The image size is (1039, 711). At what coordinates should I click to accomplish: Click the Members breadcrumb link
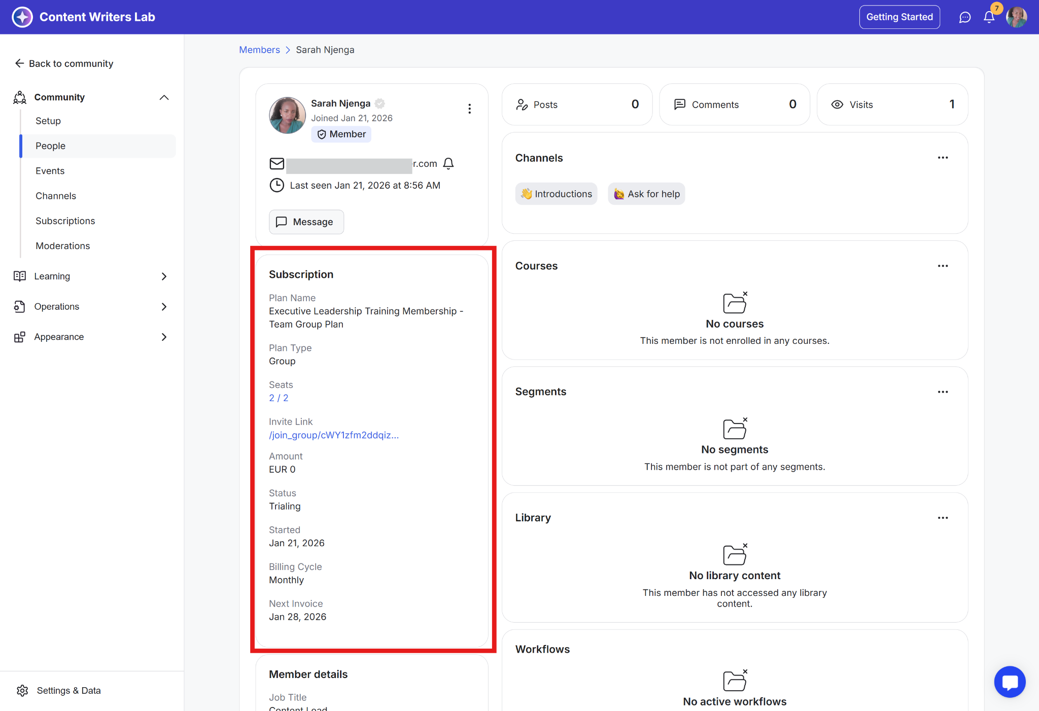tap(259, 50)
